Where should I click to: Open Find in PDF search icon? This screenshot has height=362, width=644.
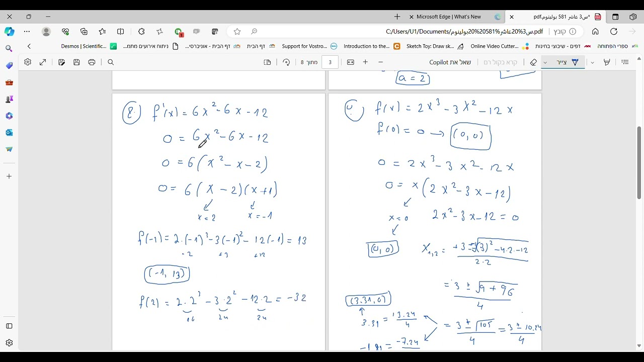point(111,62)
